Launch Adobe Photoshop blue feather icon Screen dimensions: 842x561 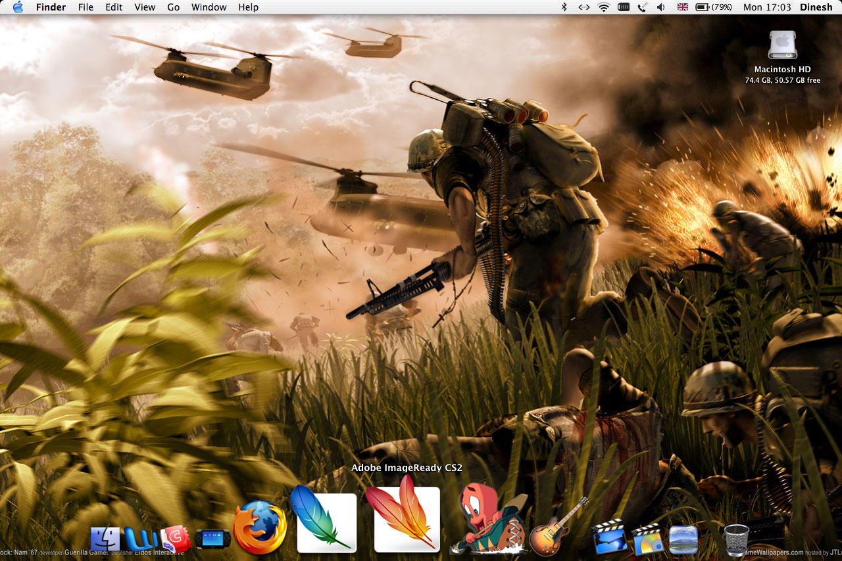tap(324, 519)
